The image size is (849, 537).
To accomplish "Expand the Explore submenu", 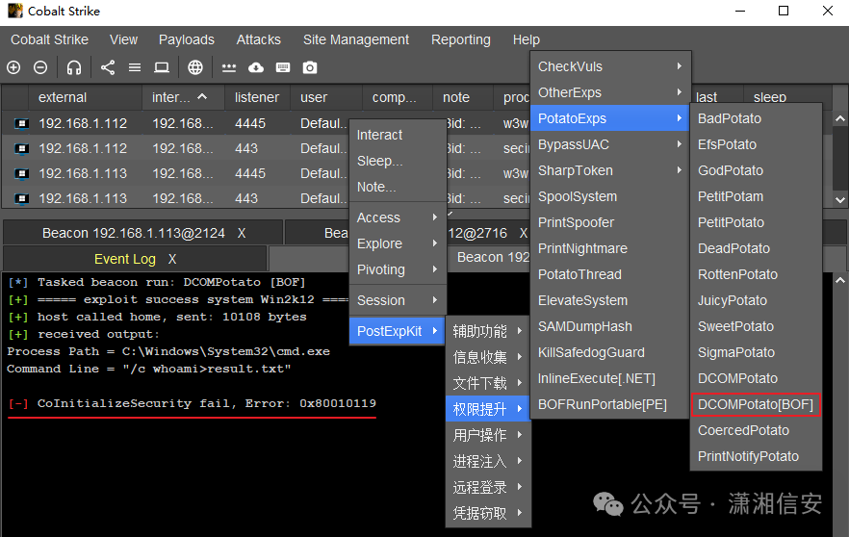I will (398, 243).
